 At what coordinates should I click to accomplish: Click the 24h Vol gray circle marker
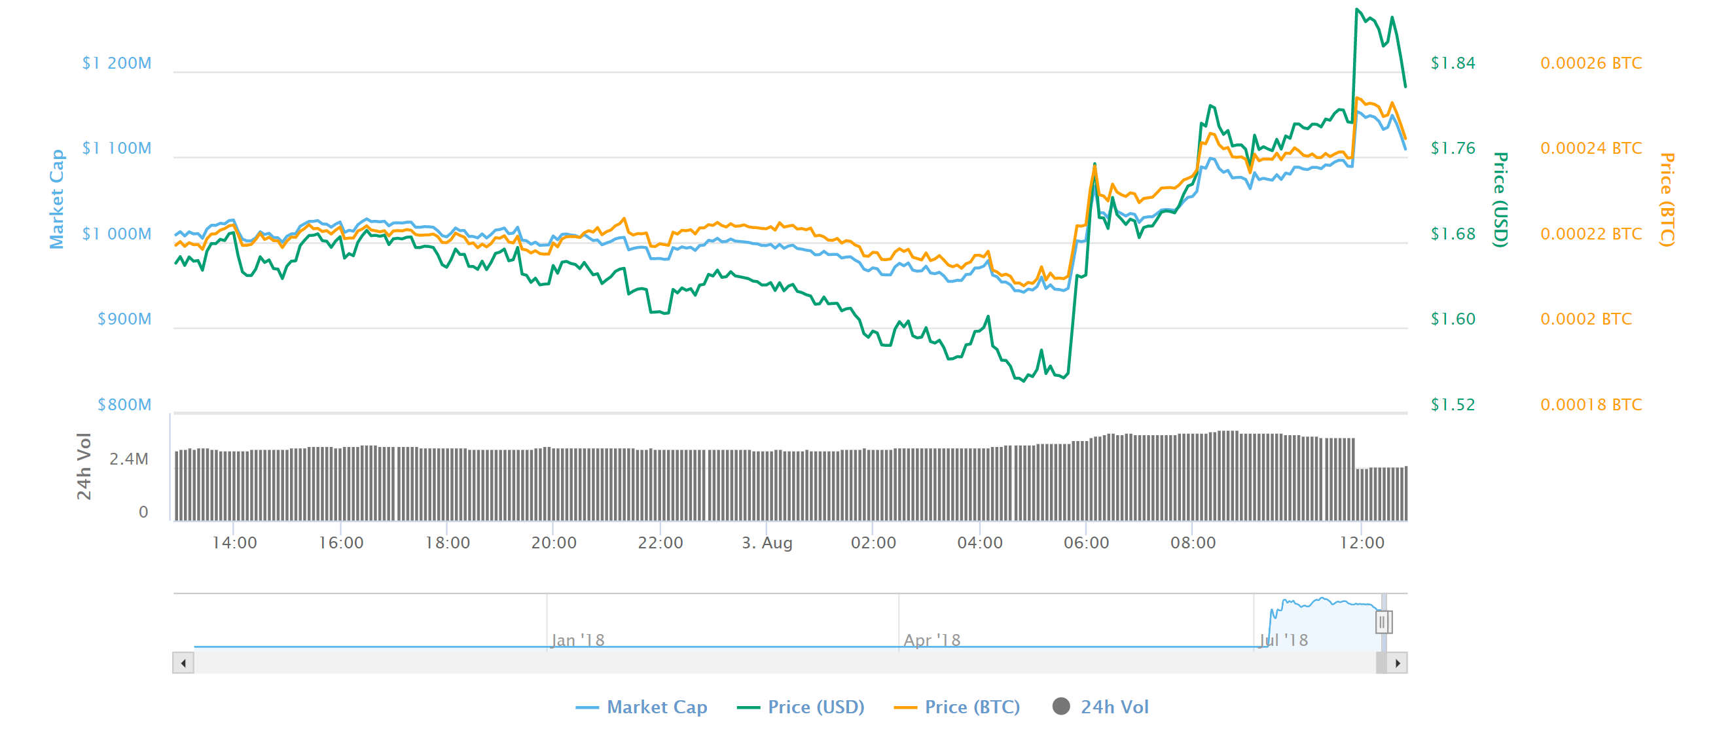point(1060,706)
